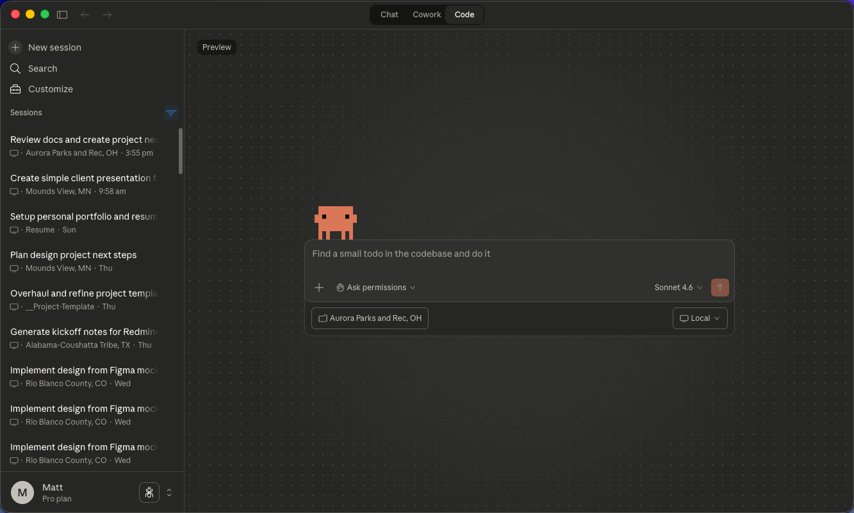Click the sessions list scrollbar
The width and height of the screenshot is (854, 513).
click(x=181, y=151)
